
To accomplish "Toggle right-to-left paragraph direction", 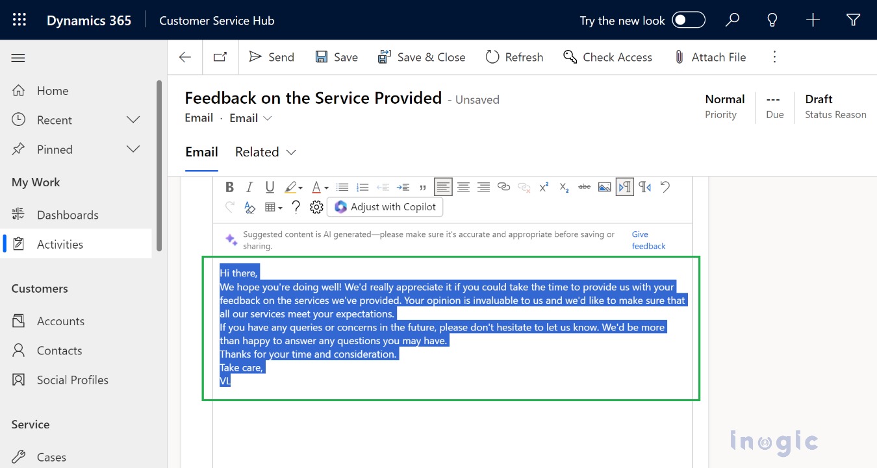I will pyautogui.click(x=646, y=187).
